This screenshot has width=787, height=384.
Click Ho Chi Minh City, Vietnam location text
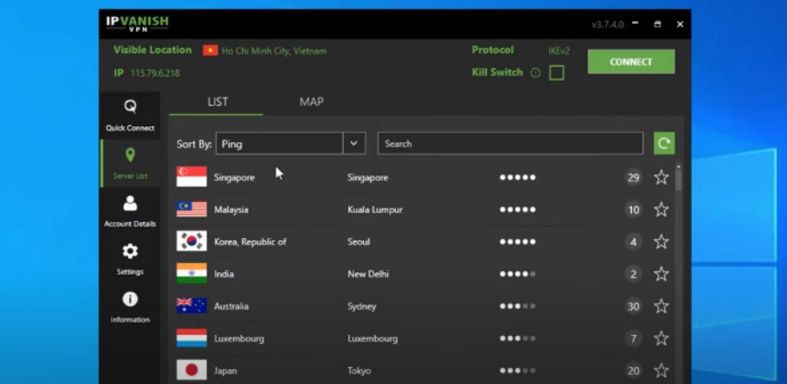tap(274, 52)
